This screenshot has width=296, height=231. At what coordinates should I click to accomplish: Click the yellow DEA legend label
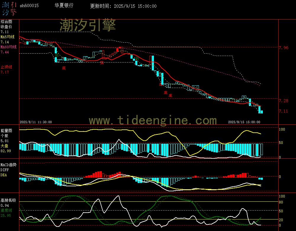(4, 175)
